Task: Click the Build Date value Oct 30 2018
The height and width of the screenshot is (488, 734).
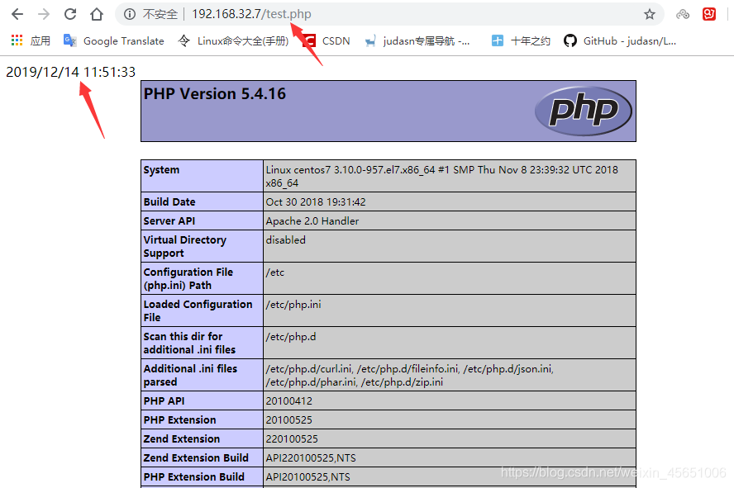Action: click(316, 202)
